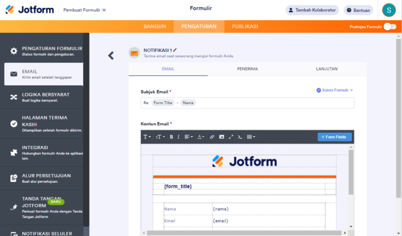The width and height of the screenshot is (402, 236).
Task: Click the {nama} placeholder in email
Action: pos(221,209)
